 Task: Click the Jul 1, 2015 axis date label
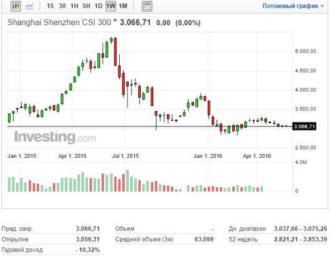125,156
